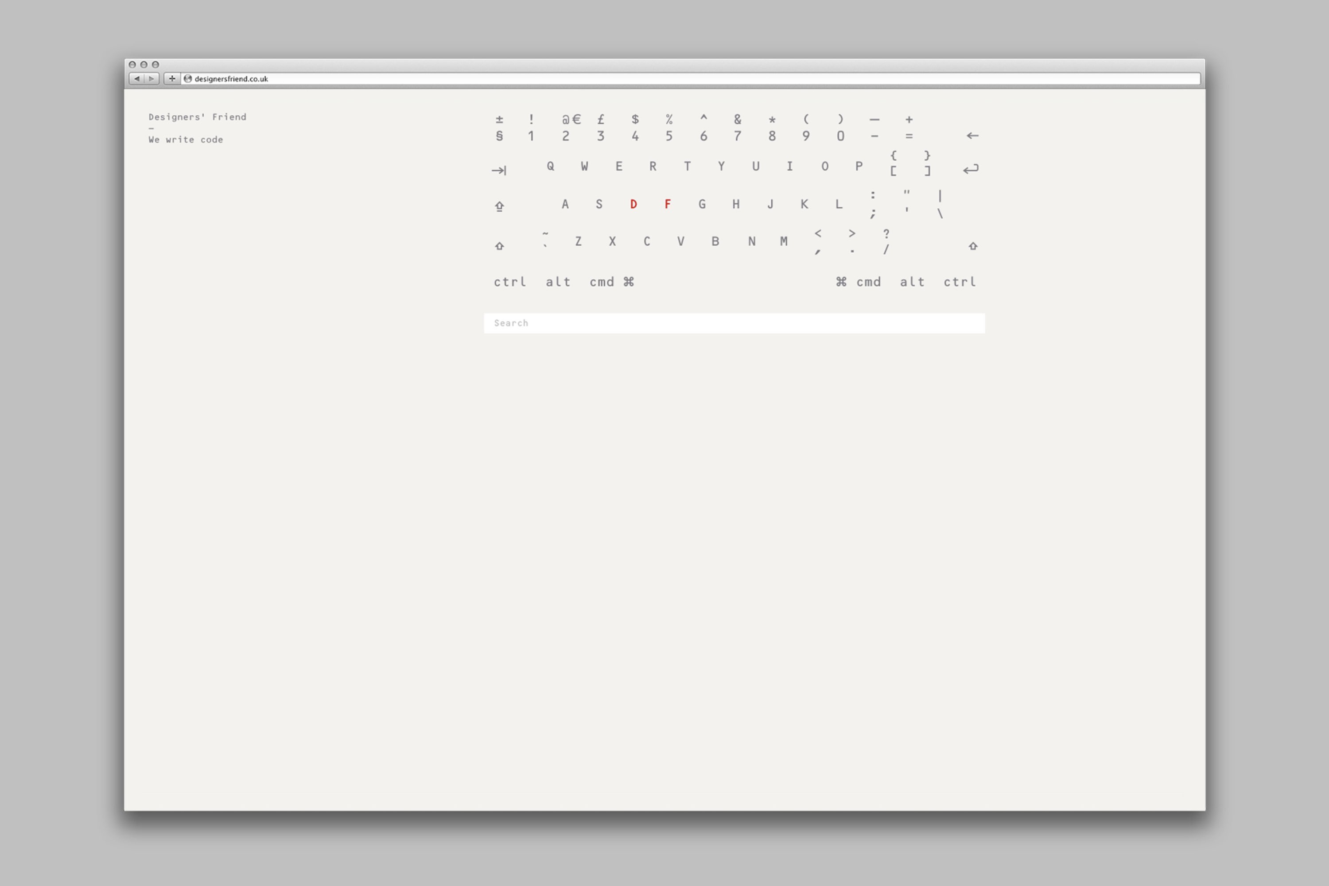Click the left shift key icon
1329x886 pixels.
[500, 246]
